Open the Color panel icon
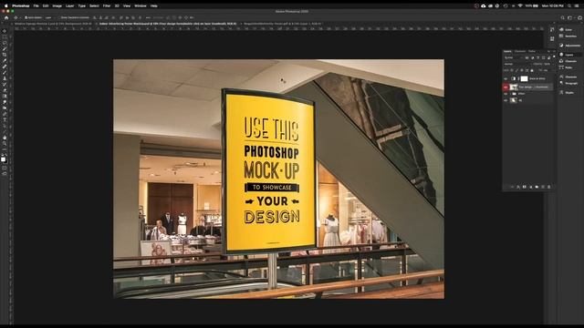The image size is (584, 328). click(562, 29)
